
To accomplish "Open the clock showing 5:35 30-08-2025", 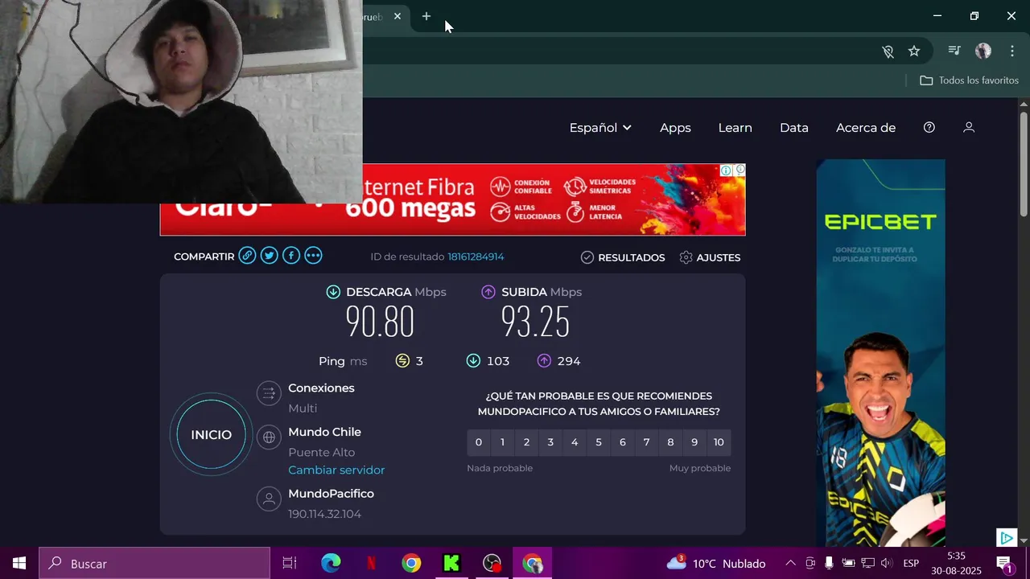I will point(956,563).
